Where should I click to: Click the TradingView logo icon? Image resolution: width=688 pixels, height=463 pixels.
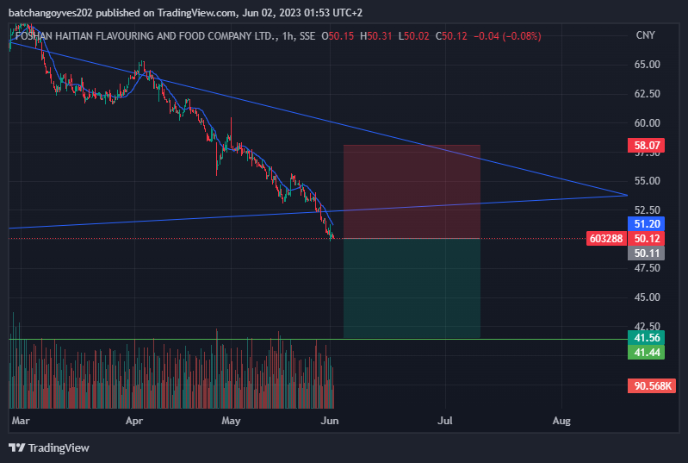coord(16,447)
